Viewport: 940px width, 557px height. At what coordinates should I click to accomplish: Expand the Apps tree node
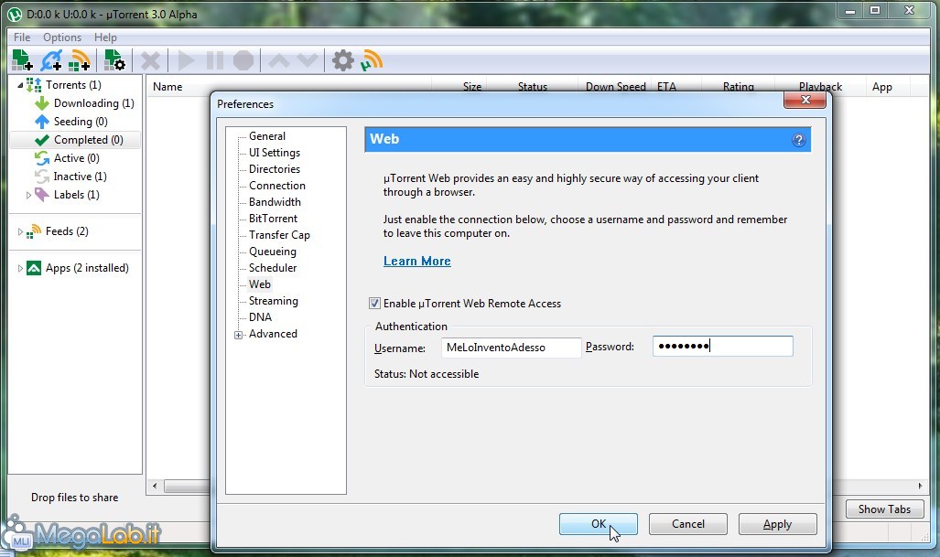tap(20, 268)
